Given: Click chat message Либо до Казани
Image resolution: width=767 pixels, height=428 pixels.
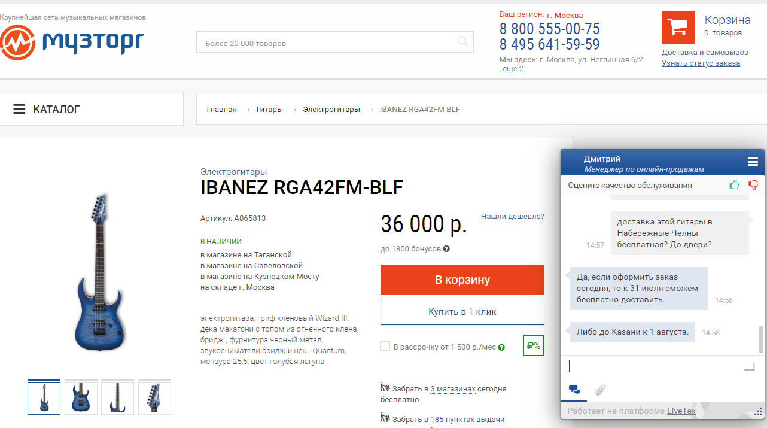Looking at the screenshot, I should point(632,332).
